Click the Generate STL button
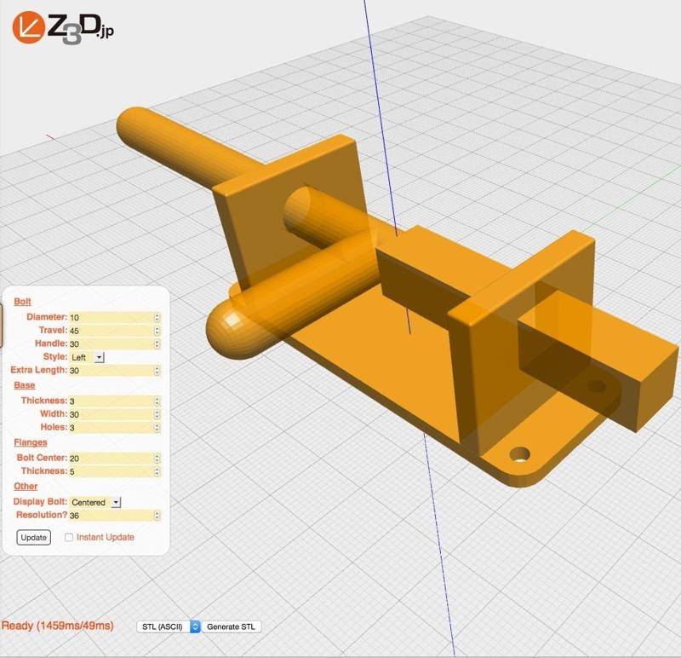 coord(231,626)
